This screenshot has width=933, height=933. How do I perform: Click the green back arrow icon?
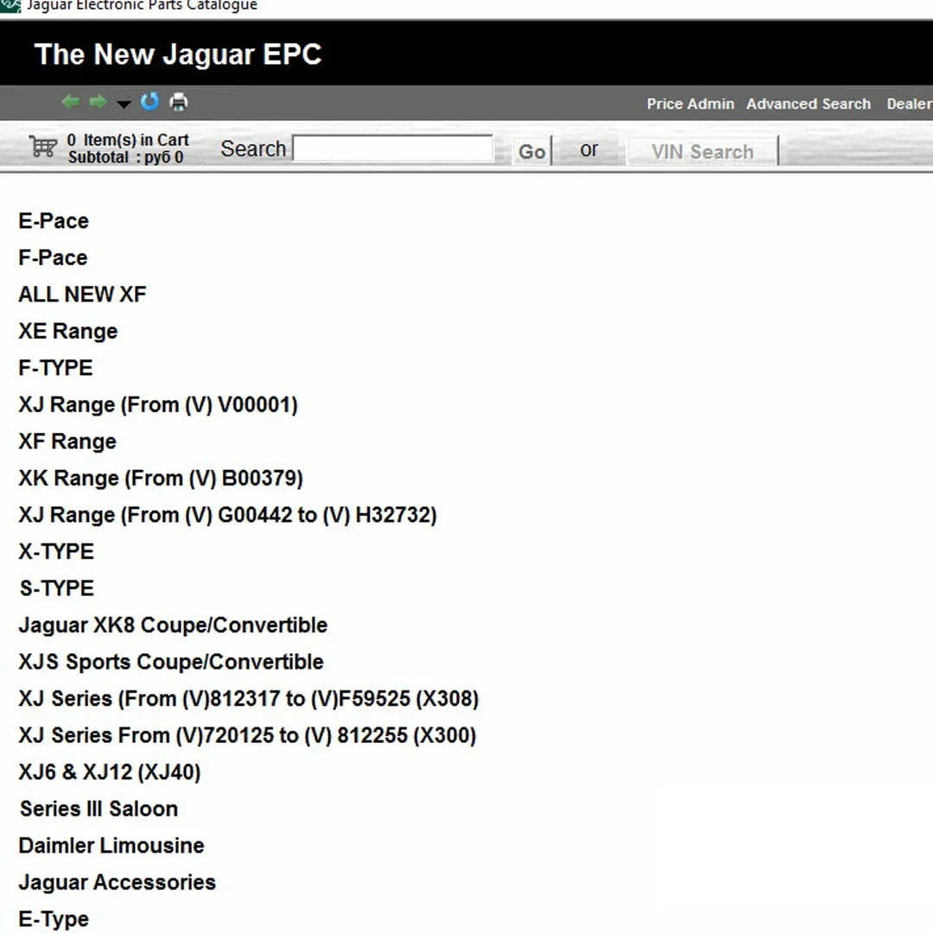[70, 102]
